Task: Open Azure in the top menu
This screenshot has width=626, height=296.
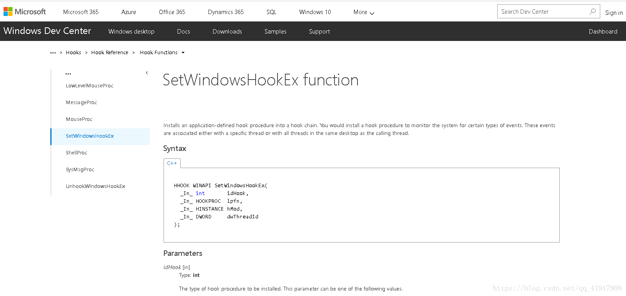Action: tap(129, 12)
